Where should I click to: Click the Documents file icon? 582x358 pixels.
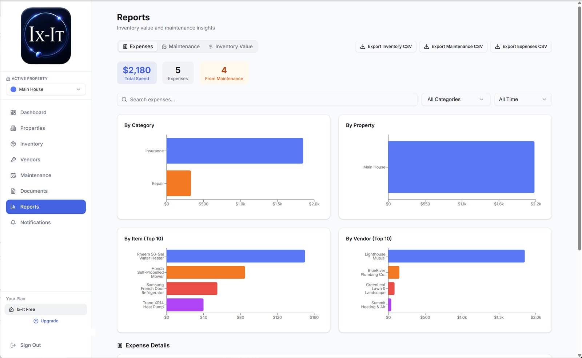pos(13,191)
